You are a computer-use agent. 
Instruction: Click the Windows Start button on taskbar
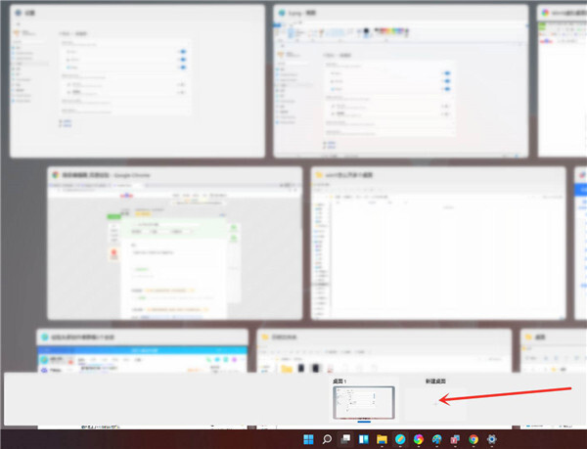(309, 440)
